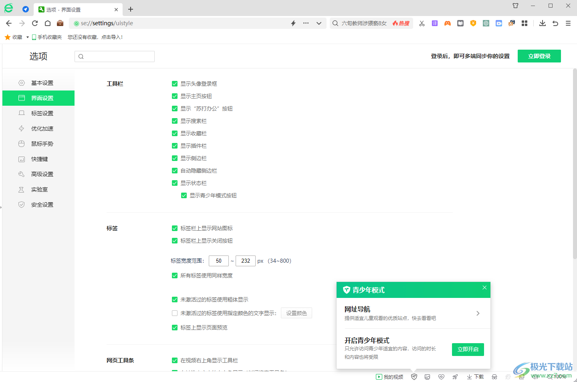Click the 立即登录 login button
This screenshot has height=382, width=577.
pyautogui.click(x=539, y=56)
